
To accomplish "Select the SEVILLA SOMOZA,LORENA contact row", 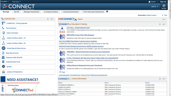I will coord(112,92).
